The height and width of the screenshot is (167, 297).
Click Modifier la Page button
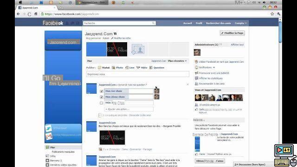232,33
